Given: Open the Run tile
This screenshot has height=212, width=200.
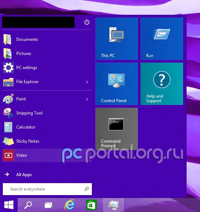Looking at the screenshot, I should [162, 39].
